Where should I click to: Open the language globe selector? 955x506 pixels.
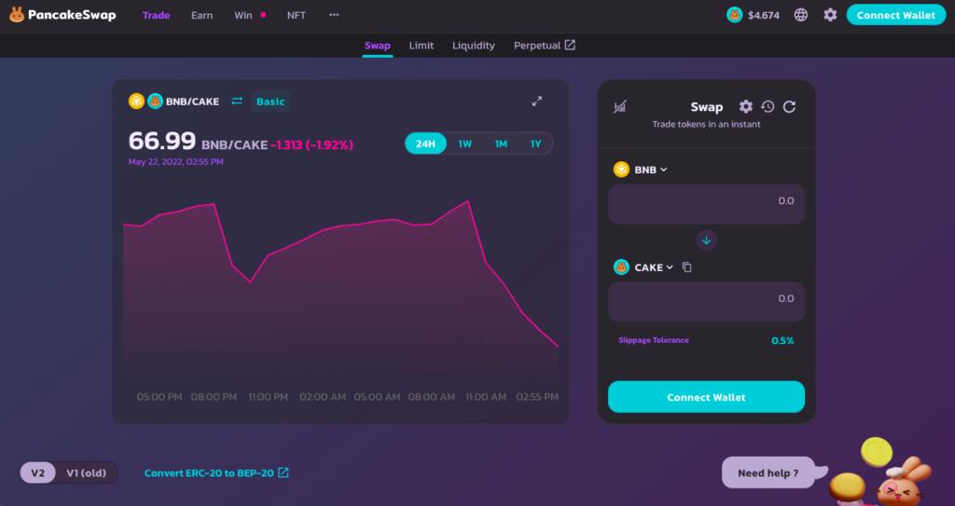click(801, 15)
